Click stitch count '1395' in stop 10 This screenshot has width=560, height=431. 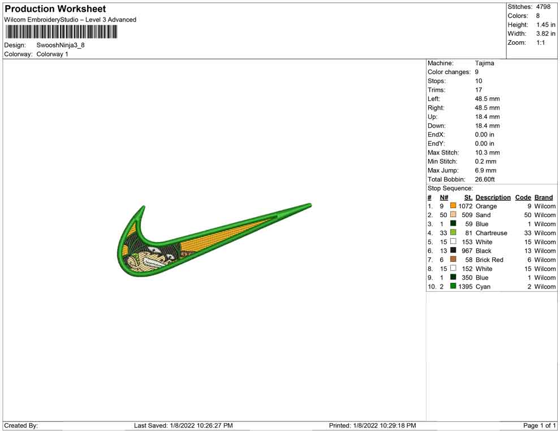point(466,287)
